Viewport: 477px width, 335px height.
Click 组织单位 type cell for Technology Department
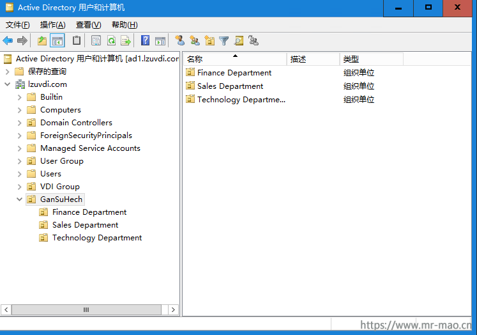359,100
